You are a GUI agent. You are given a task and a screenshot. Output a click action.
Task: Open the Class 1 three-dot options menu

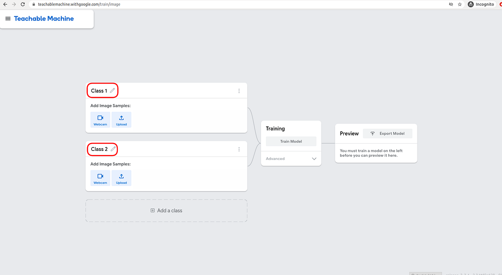(239, 90)
